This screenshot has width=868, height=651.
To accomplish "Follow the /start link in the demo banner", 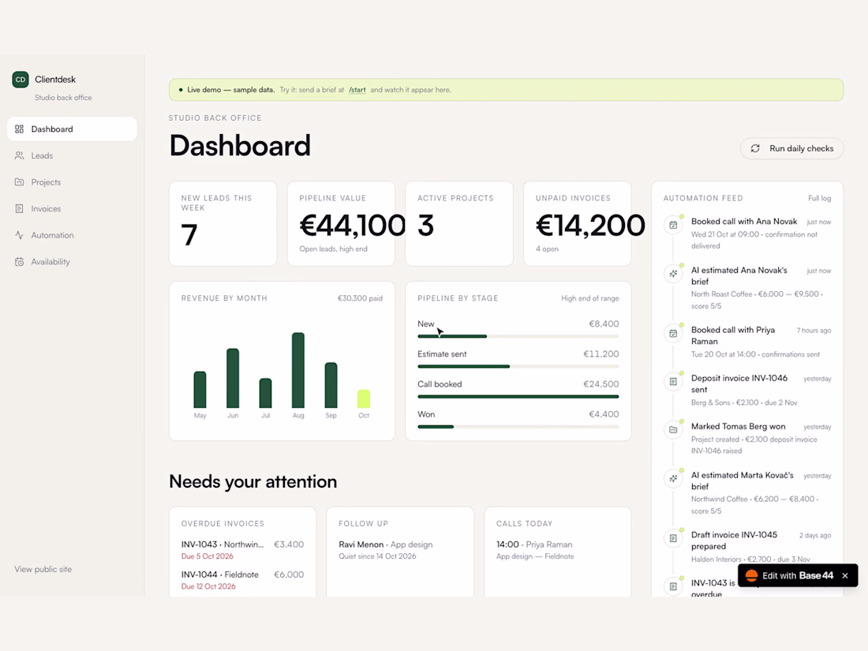I will pos(357,90).
